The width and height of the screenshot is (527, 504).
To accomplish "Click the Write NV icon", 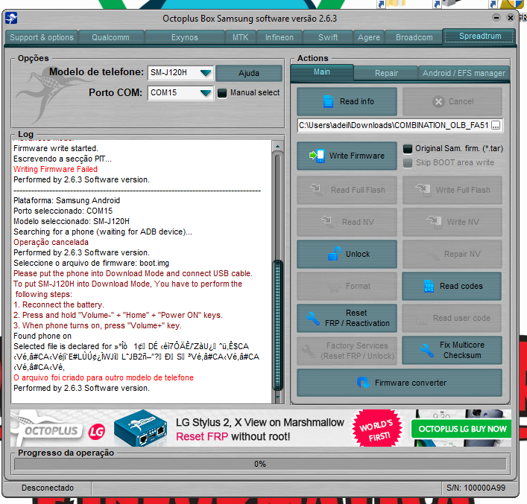I will 435,222.
